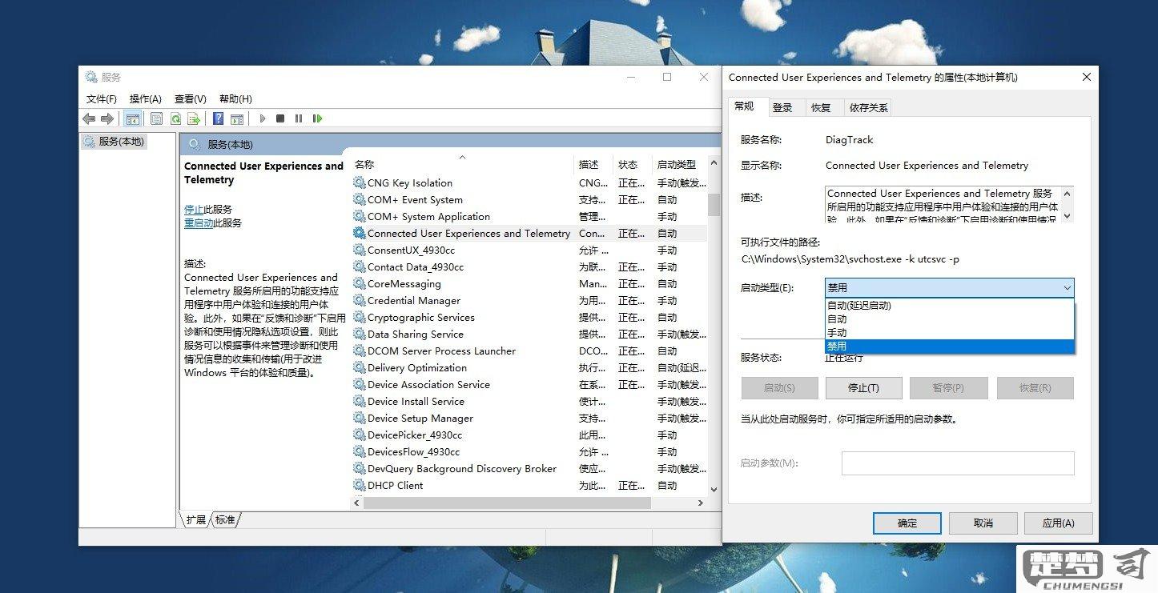Sort services by the 启动类型 column header
The image size is (1158, 593).
(x=679, y=164)
